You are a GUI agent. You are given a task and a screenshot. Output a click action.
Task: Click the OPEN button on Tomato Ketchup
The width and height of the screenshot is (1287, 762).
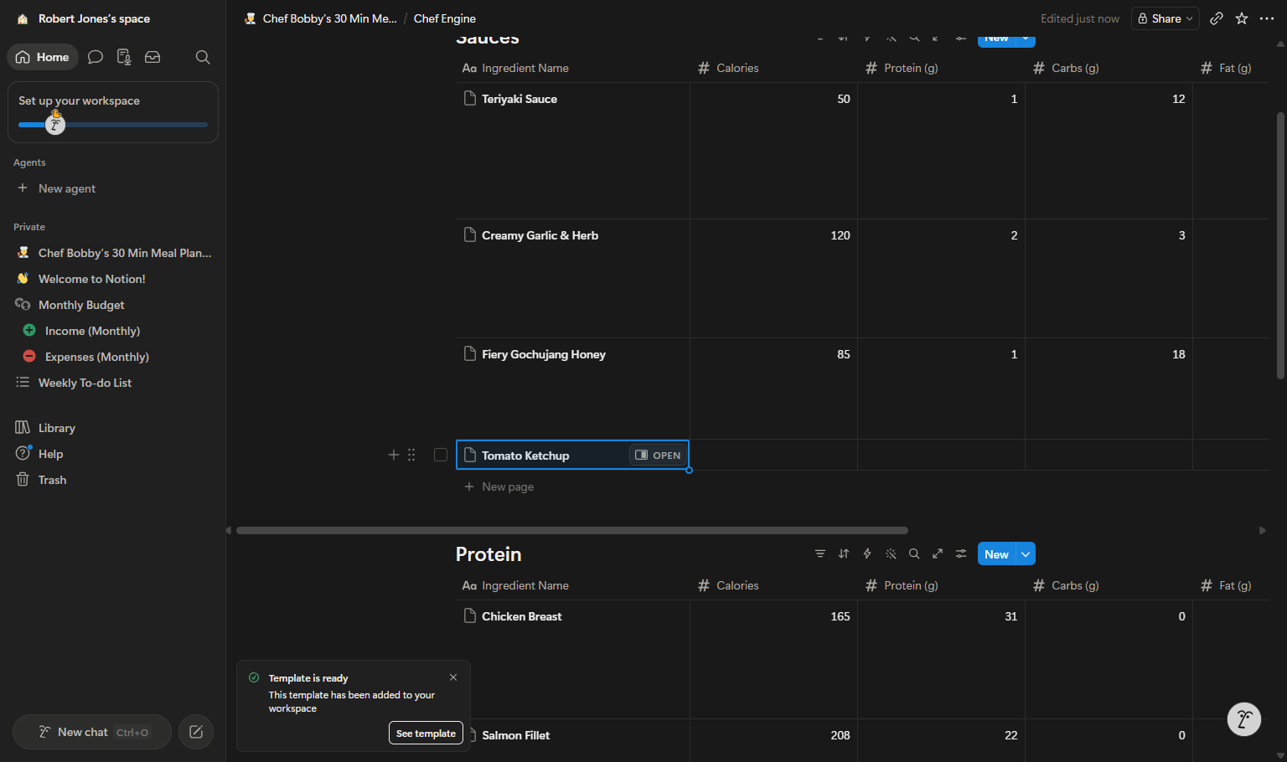coord(658,455)
